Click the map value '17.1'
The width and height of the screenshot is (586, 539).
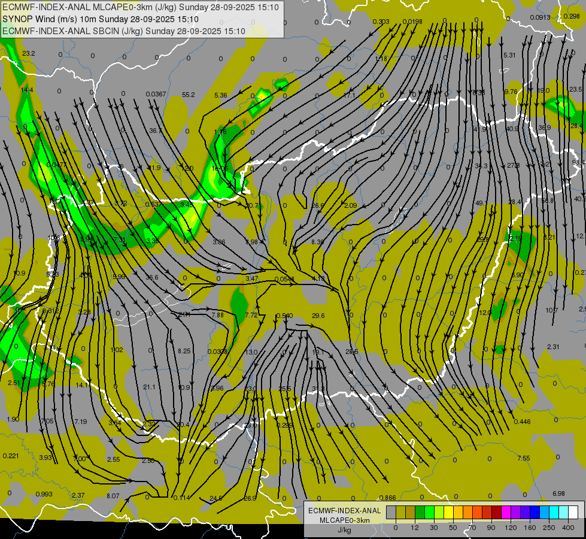click(x=349, y=95)
